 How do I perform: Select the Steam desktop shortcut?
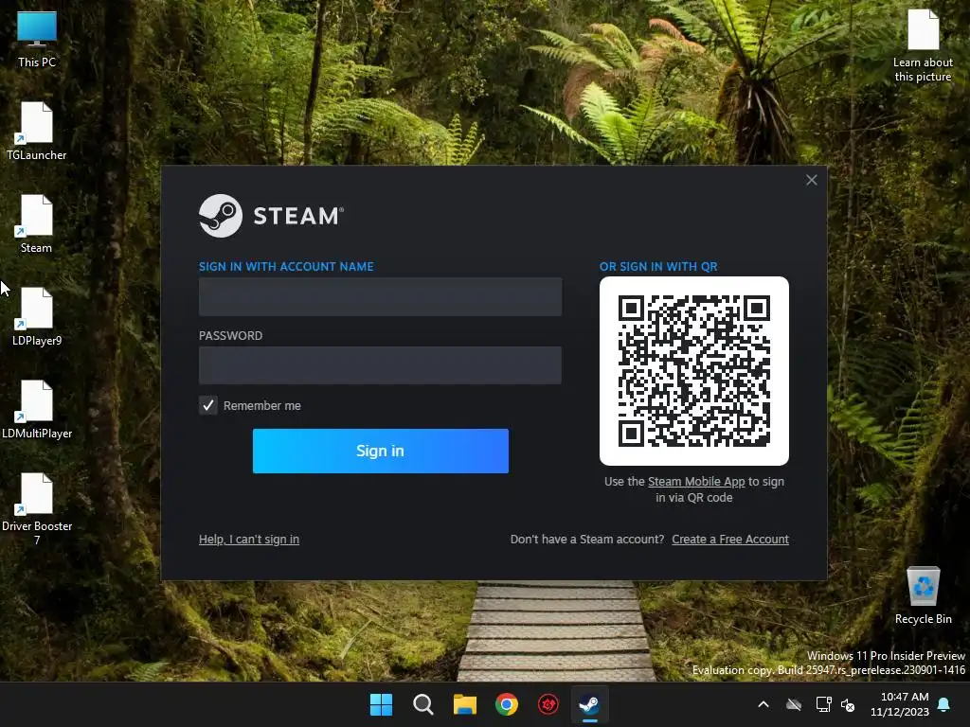(37, 224)
